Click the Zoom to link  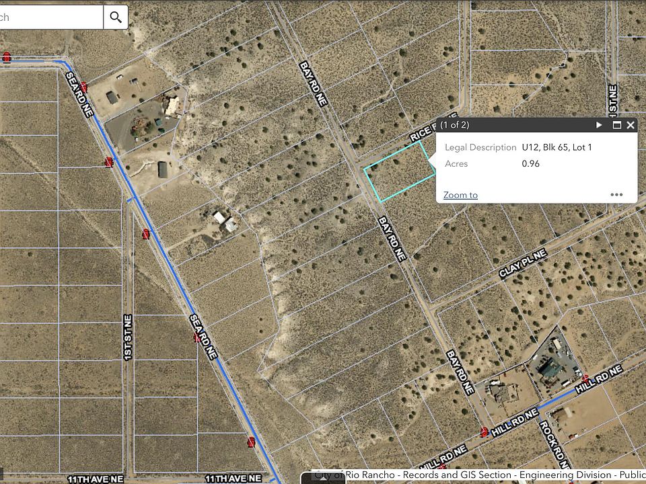coord(460,195)
